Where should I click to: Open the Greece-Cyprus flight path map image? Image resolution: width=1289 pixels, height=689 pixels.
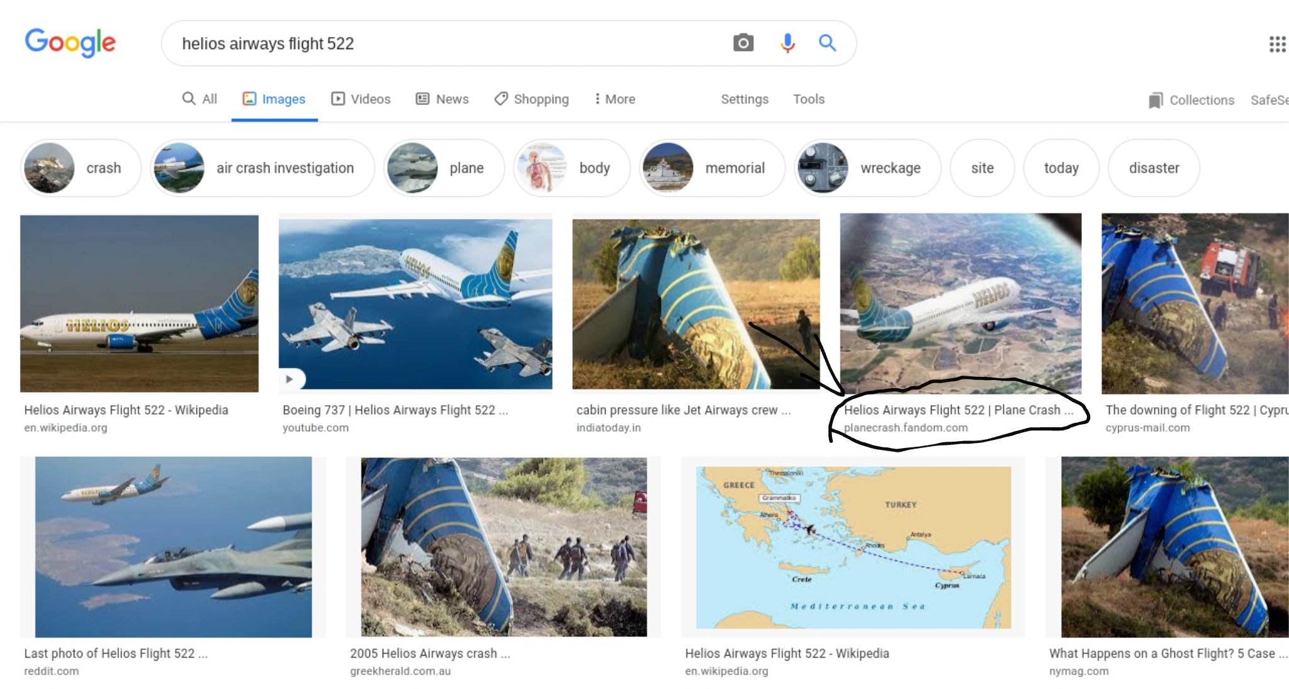(x=853, y=547)
